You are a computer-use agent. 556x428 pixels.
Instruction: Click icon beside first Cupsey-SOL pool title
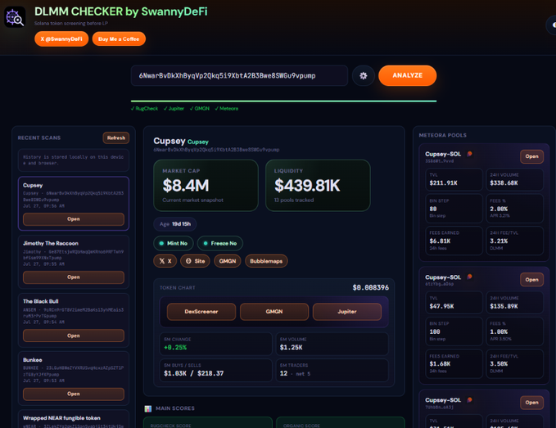[469, 154]
